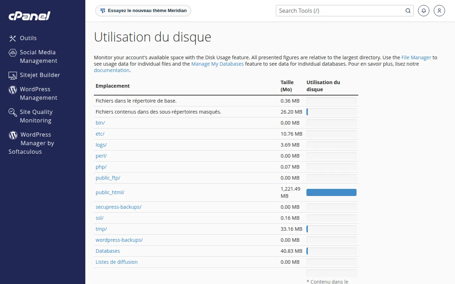Click the WordPress Management logo icon
The height and width of the screenshot is (284, 455).
click(x=13, y=90)
